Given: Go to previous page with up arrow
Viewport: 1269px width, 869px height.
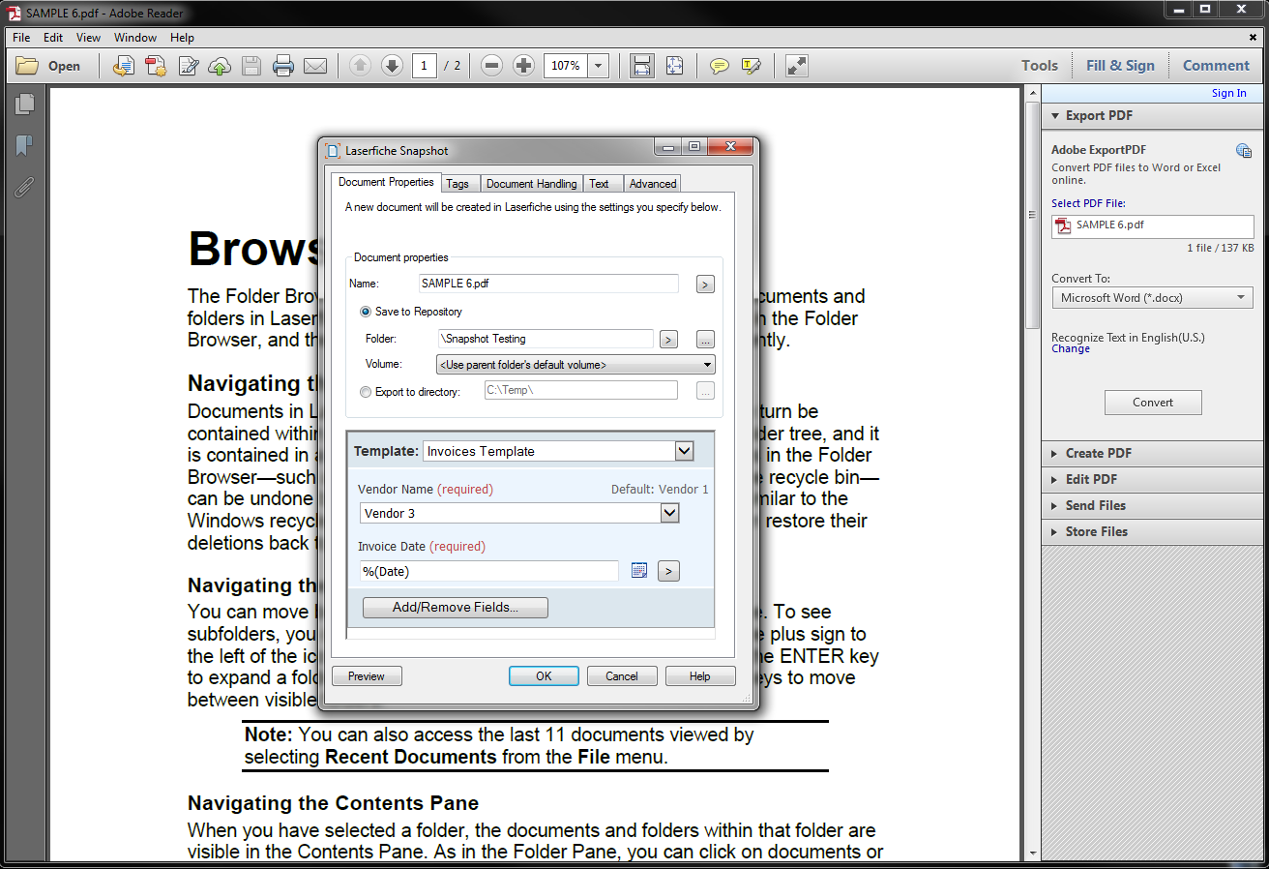Looking at the screenshot, I should (360, 66).
